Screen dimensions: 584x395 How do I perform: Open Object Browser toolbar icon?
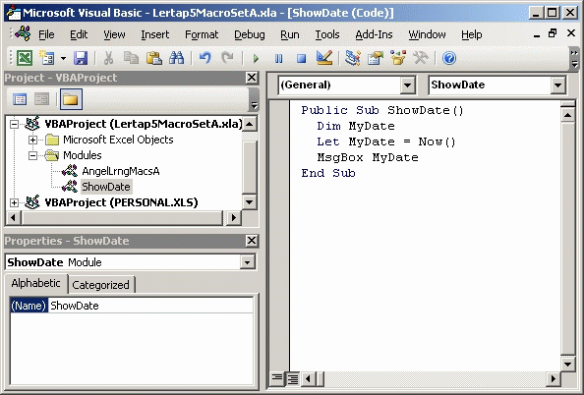[398, 58]
